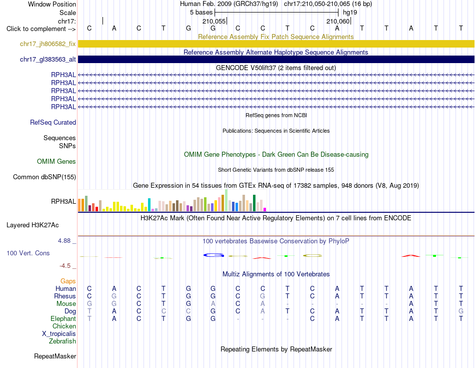This screenshot has height=368, width=475.
Task: Open 'Short Genetic Variants from dbSNP release 155' title
Action: coord(276,170)
